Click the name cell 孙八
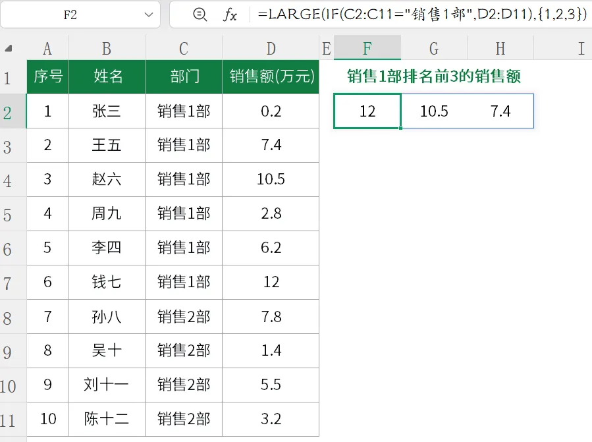The height and width of the screenshot is (442, 592). 107,317
